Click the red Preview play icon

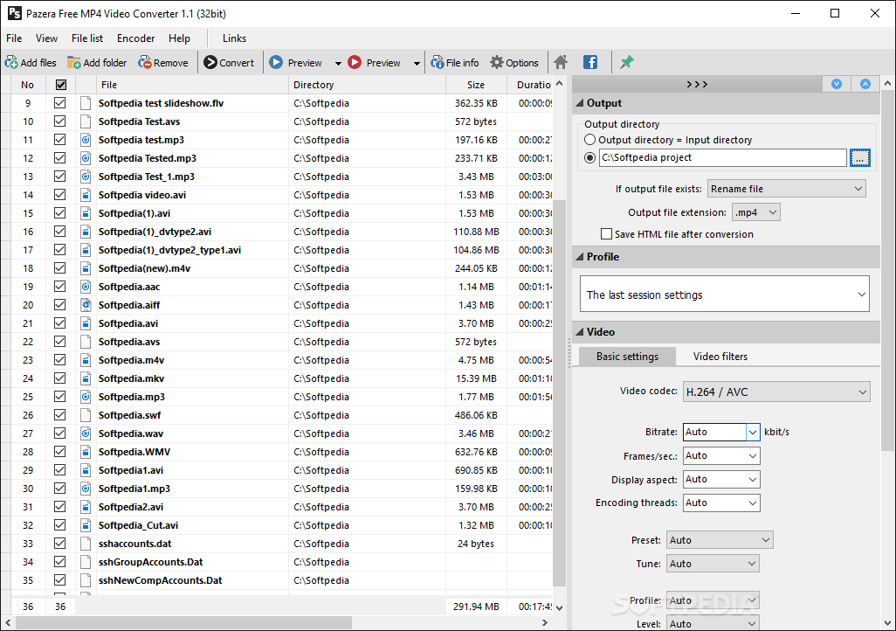[355, 62]
